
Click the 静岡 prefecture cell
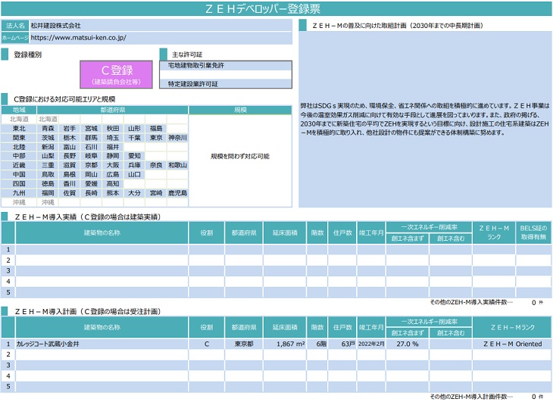[113, 156]
